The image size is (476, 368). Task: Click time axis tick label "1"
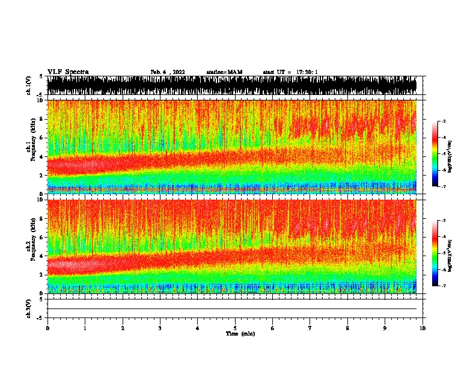85,328
